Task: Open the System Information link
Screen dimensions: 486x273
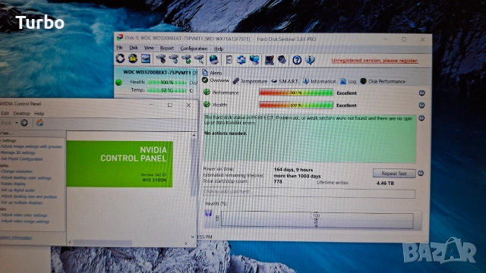Action: [x=16, y=237]
